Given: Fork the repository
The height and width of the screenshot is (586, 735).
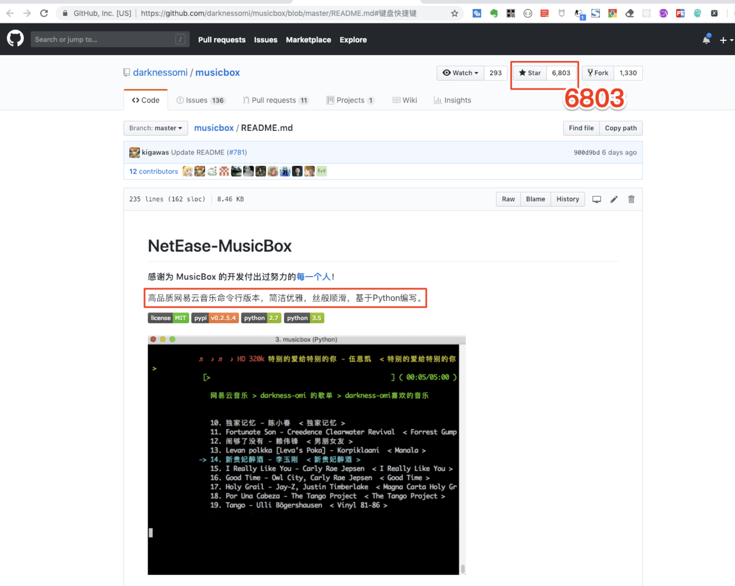Looking at the screenshot, I should 598,73.
